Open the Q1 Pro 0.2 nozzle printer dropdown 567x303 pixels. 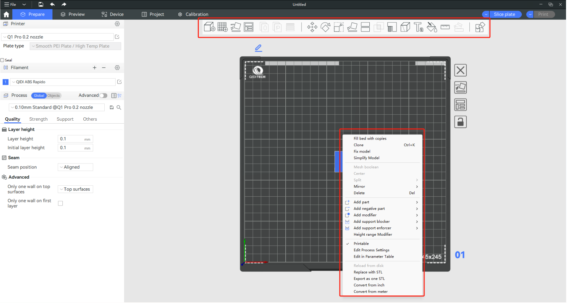pyautogui.click(x=57, y=37)
